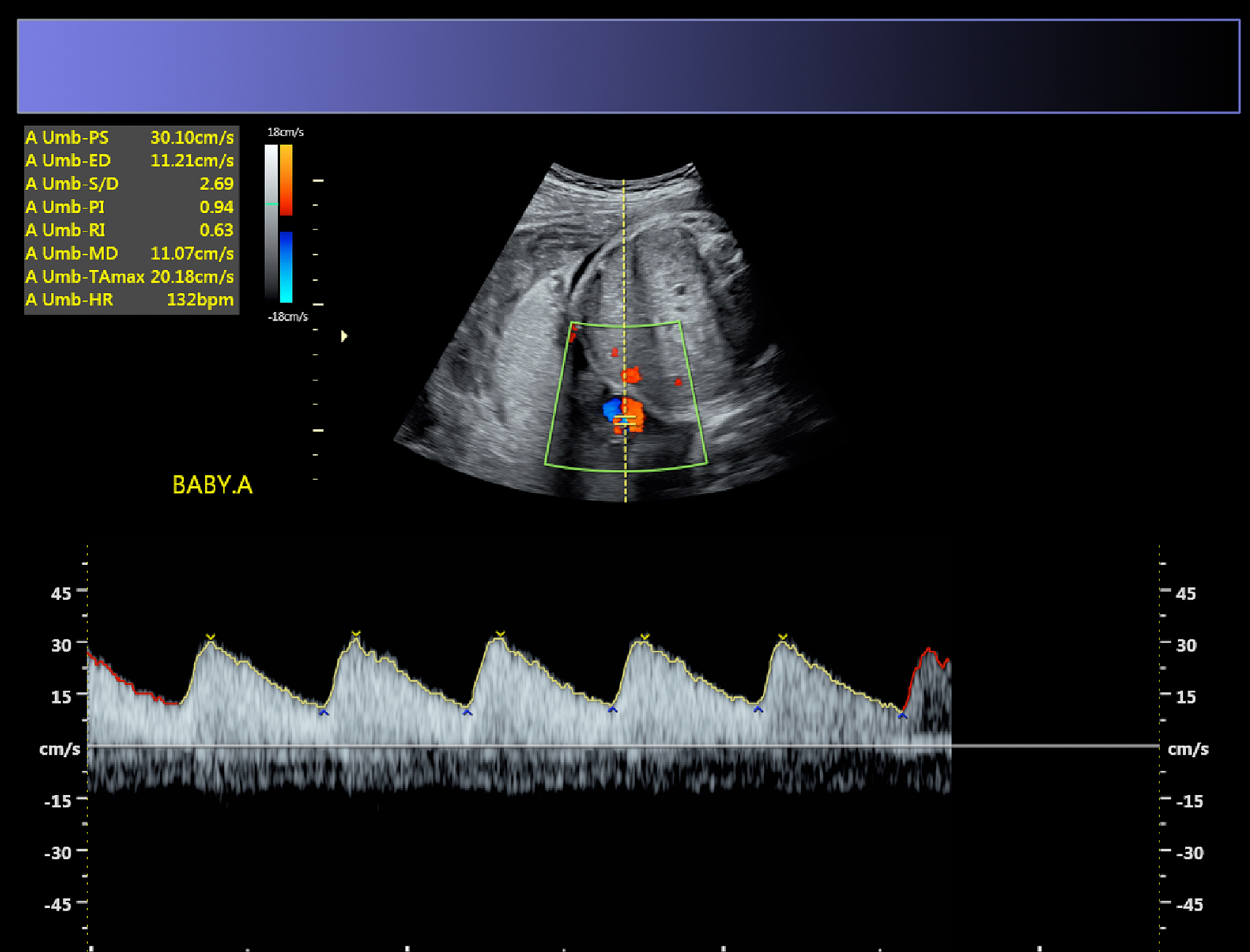Select the A Umb-PS measurement row
The image size is (1250, 952).
pos(131,137)
